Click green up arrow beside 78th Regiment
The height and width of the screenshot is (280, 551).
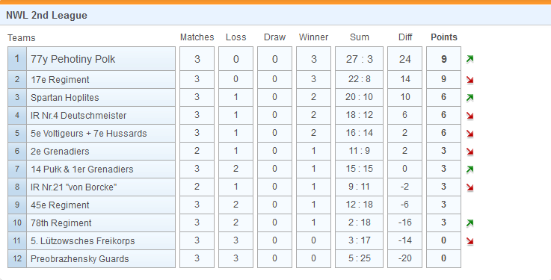click(x=470, y=223)
